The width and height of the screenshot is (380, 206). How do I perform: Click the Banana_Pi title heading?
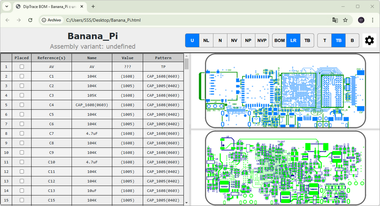point(93,36)
